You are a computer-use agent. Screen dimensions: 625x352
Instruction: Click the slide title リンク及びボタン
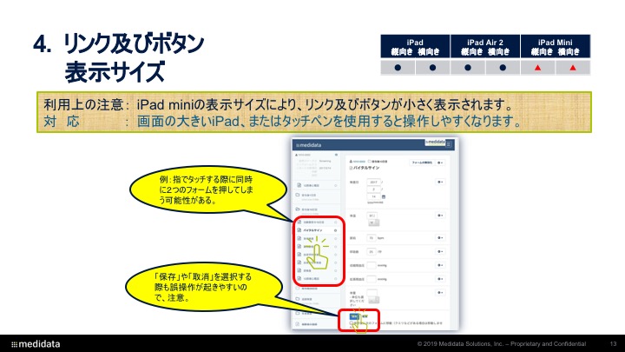pyautogui.click(x=134, y=44)
